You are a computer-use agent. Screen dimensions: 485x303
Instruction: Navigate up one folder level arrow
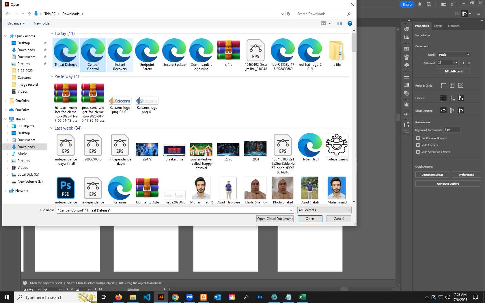(x=29, y=14)
